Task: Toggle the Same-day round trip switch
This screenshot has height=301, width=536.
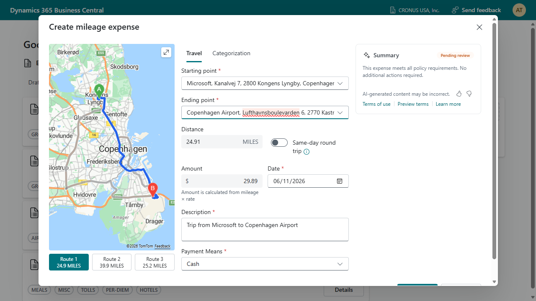Action: 279,143
